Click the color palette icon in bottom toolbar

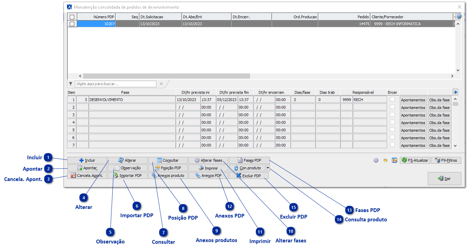[x=385, y=160]
